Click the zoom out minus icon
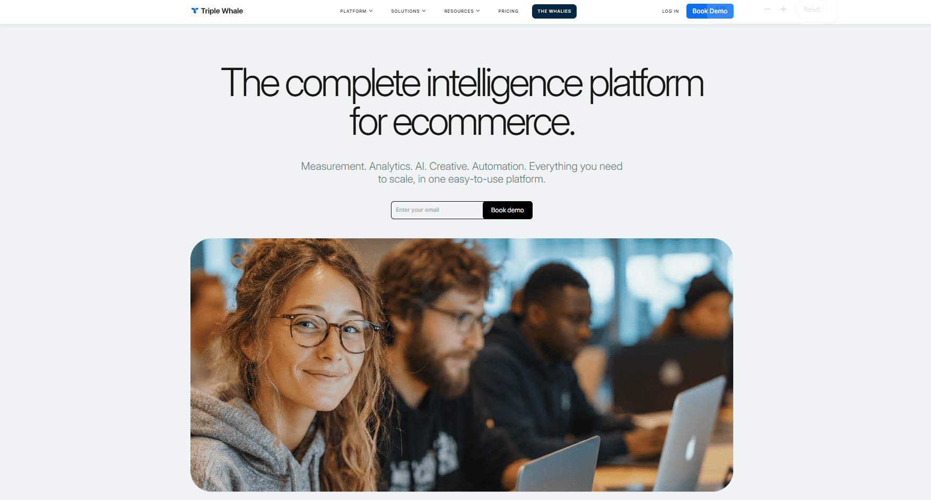This screenshot has width=931, height=500. tap(767, 9)
